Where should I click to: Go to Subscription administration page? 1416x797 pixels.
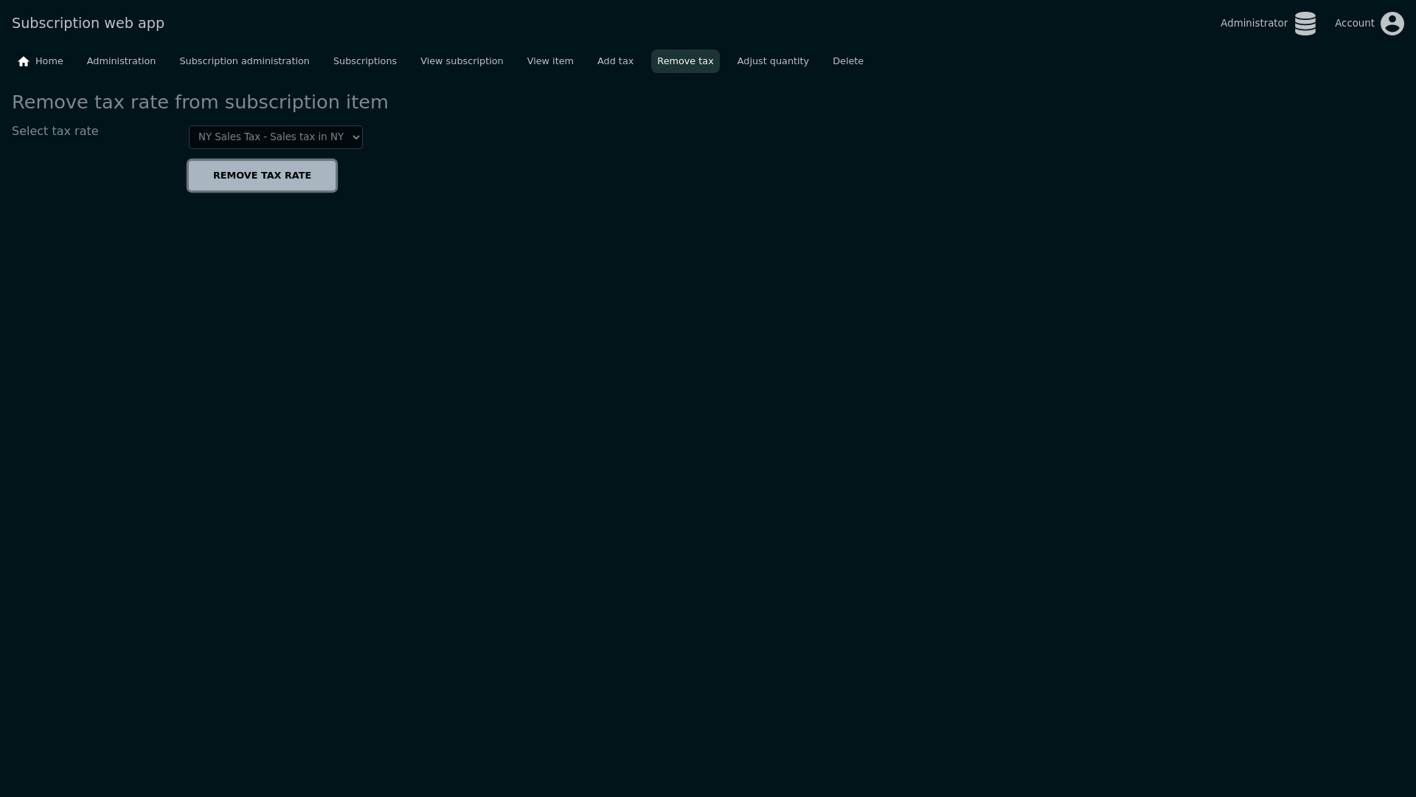tap(244, 61)
